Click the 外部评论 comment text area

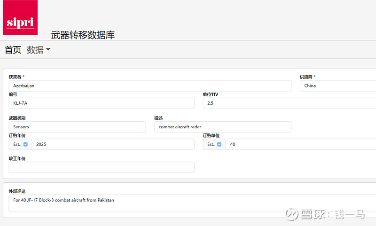click(192, 203)
